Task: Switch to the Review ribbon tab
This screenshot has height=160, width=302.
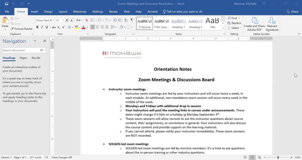Action: point(113,12)
